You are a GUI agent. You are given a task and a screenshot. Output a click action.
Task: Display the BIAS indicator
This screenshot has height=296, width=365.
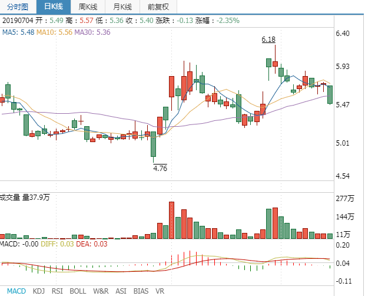141,291
